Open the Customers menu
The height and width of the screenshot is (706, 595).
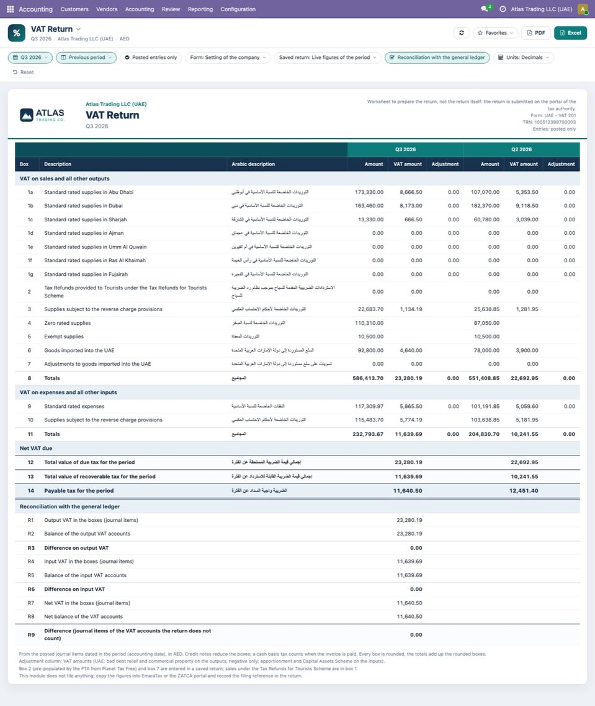(x=74, y=9)
